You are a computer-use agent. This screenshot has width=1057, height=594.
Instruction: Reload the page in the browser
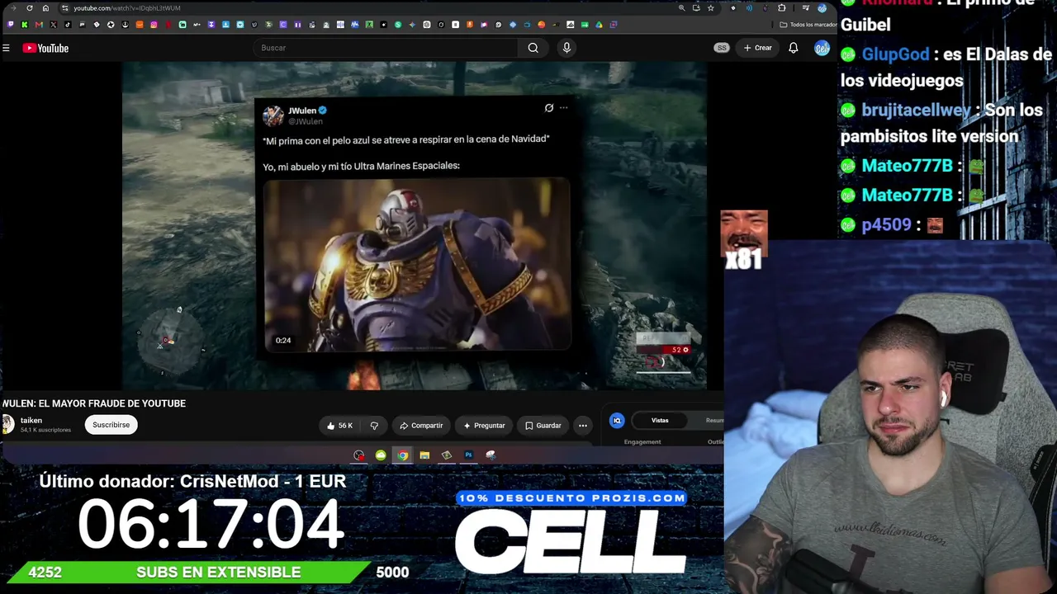click(x=30, y=8)
